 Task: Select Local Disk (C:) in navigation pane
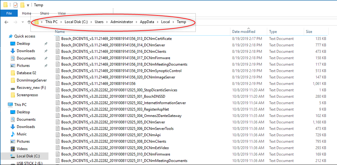(28, 156)
